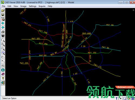This screenshot has width=135, height=100.
Task: Click the 'HWY 66' label
Action: point(110,25)
